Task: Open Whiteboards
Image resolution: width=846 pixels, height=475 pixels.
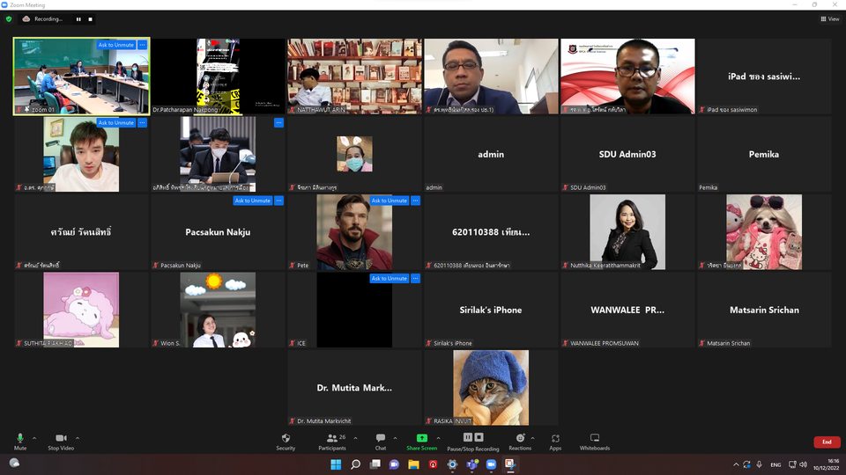Action: point(594,437)
